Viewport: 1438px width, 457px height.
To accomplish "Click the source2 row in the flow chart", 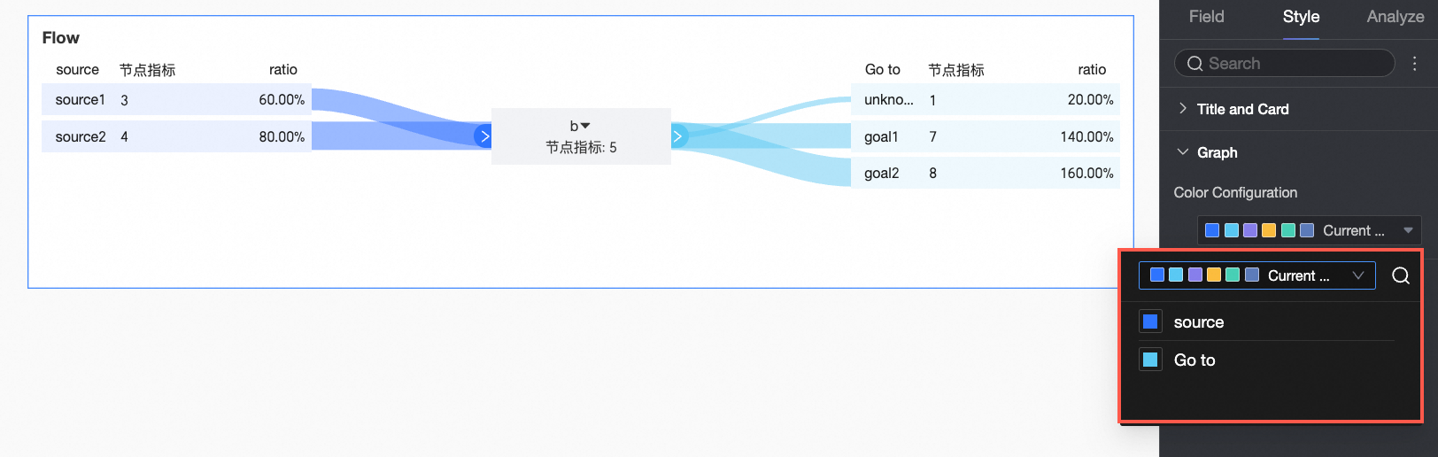I will coord(176,136).
